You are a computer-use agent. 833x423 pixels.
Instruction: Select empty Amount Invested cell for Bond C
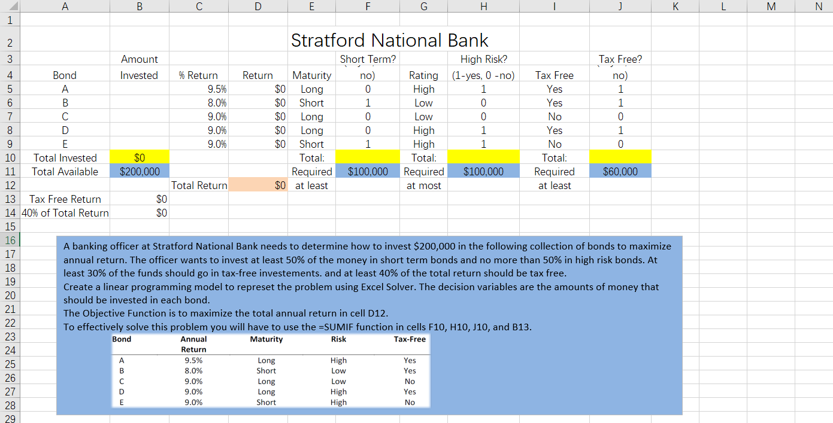click(140, 116)
